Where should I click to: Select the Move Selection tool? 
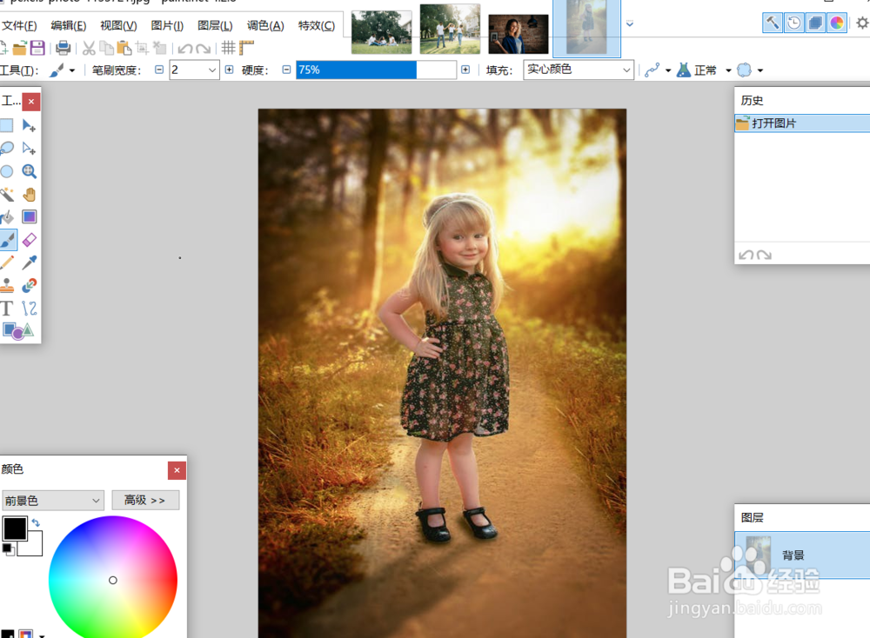coord(29,148)
